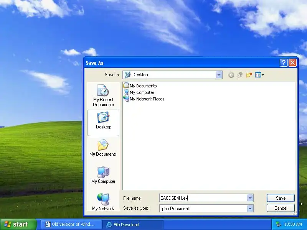Select My Documents in the file list
The width and height of the screenshot is (307, 230).
[140, 86]
